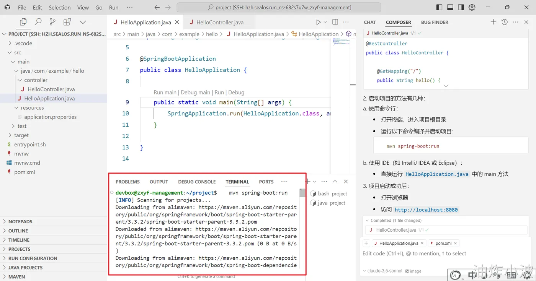The image size is (536, 281).
Task: Remove HelloApplication.java chip from composer context
Action: (x=422, y=243)
